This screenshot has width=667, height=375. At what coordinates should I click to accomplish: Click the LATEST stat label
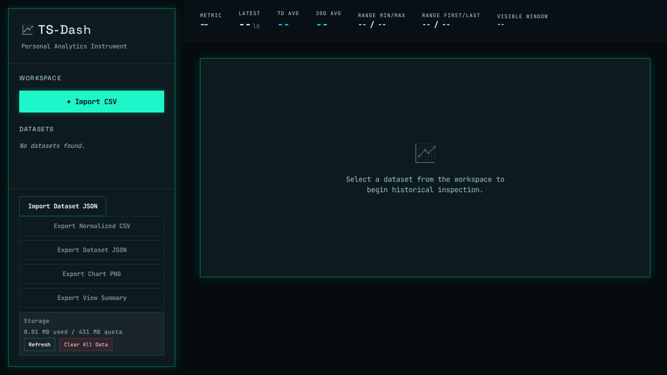coord(250,14)
